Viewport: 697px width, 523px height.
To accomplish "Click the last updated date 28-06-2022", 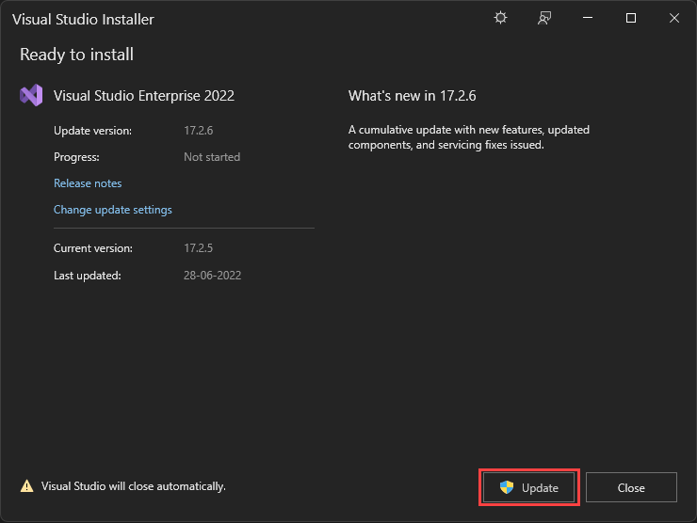I will click(x=215, y=275).
